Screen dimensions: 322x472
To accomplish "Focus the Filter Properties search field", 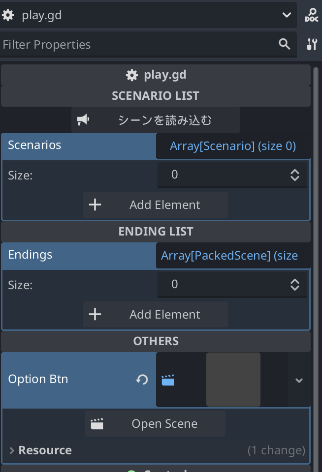I will pos(138,45).
